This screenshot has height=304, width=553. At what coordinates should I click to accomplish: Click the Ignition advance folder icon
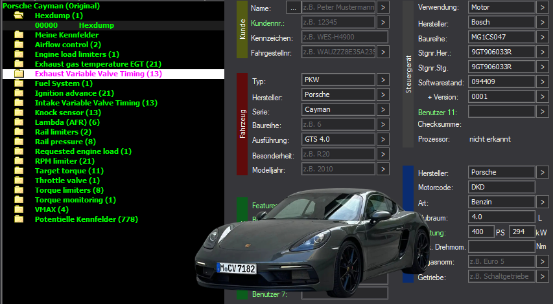pos(19,93)
